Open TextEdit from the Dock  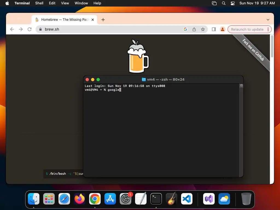click(x=141, y=199)
